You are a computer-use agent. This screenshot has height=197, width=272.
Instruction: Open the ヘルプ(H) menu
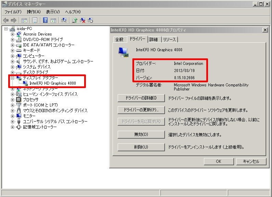(73, 12)
